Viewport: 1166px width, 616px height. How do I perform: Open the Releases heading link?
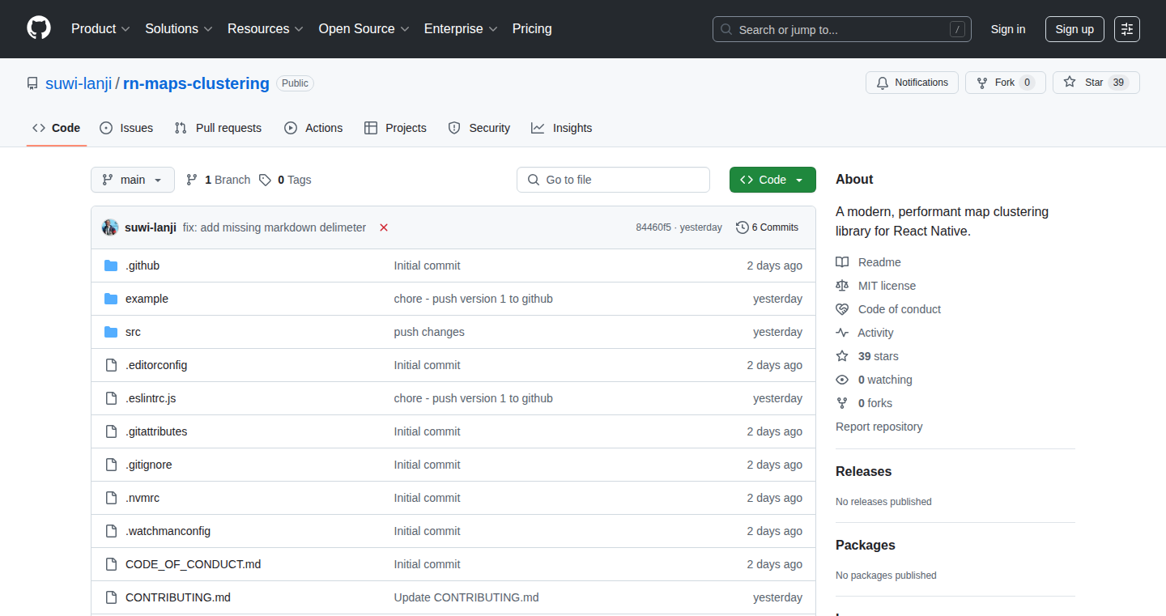863,472
